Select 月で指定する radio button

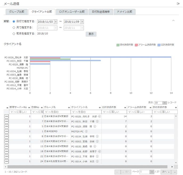[14, 27]
